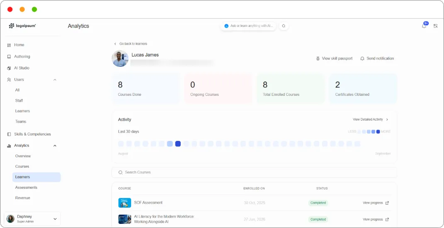Image resolution: width=444 pixels, height=228 pixels.
Task: Click the darkest legend swatch beside MORE
Action: (x=378, y=131)
